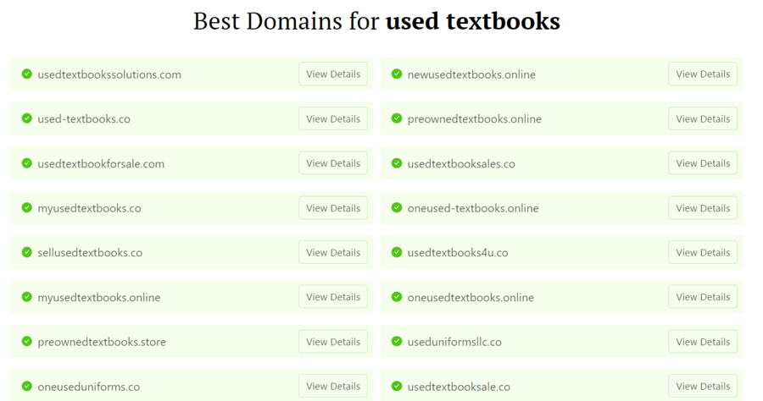Show details for usedtextbooksales.co

pos(703,163)
